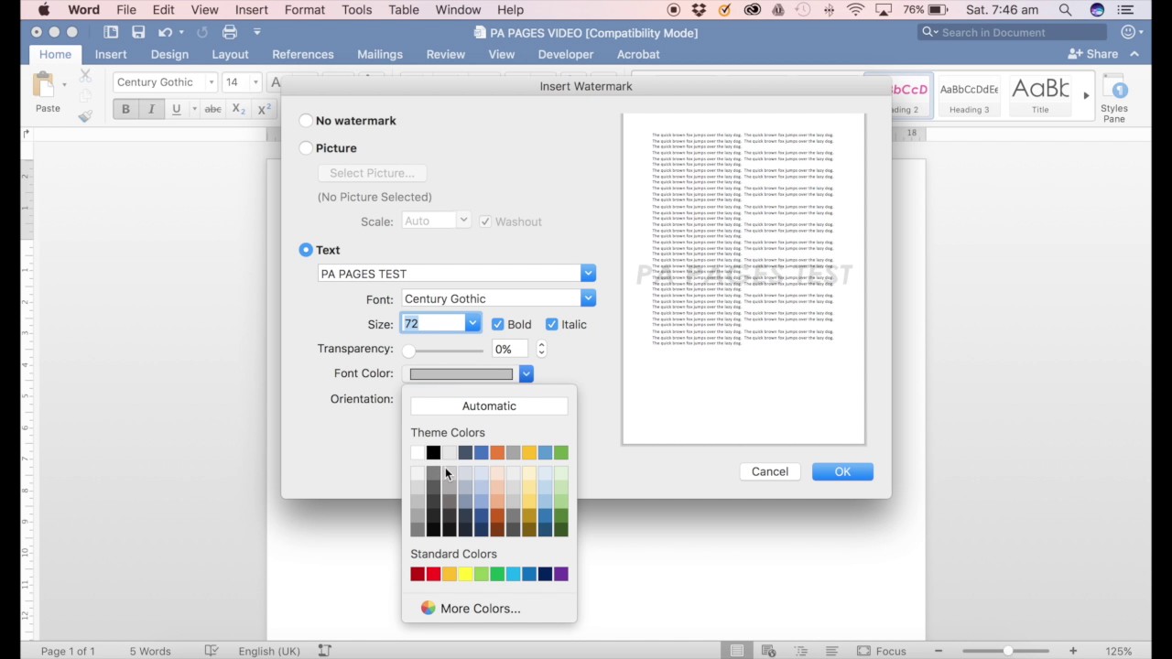The width and height of the screenshot is (1172, 659).
Task: Open the Font Century Gothic dropdown in dialog
Action: tap(588, 298)
